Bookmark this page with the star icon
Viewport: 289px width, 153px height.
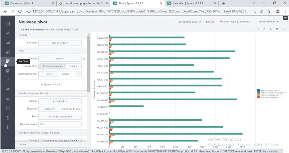[269, 11]
